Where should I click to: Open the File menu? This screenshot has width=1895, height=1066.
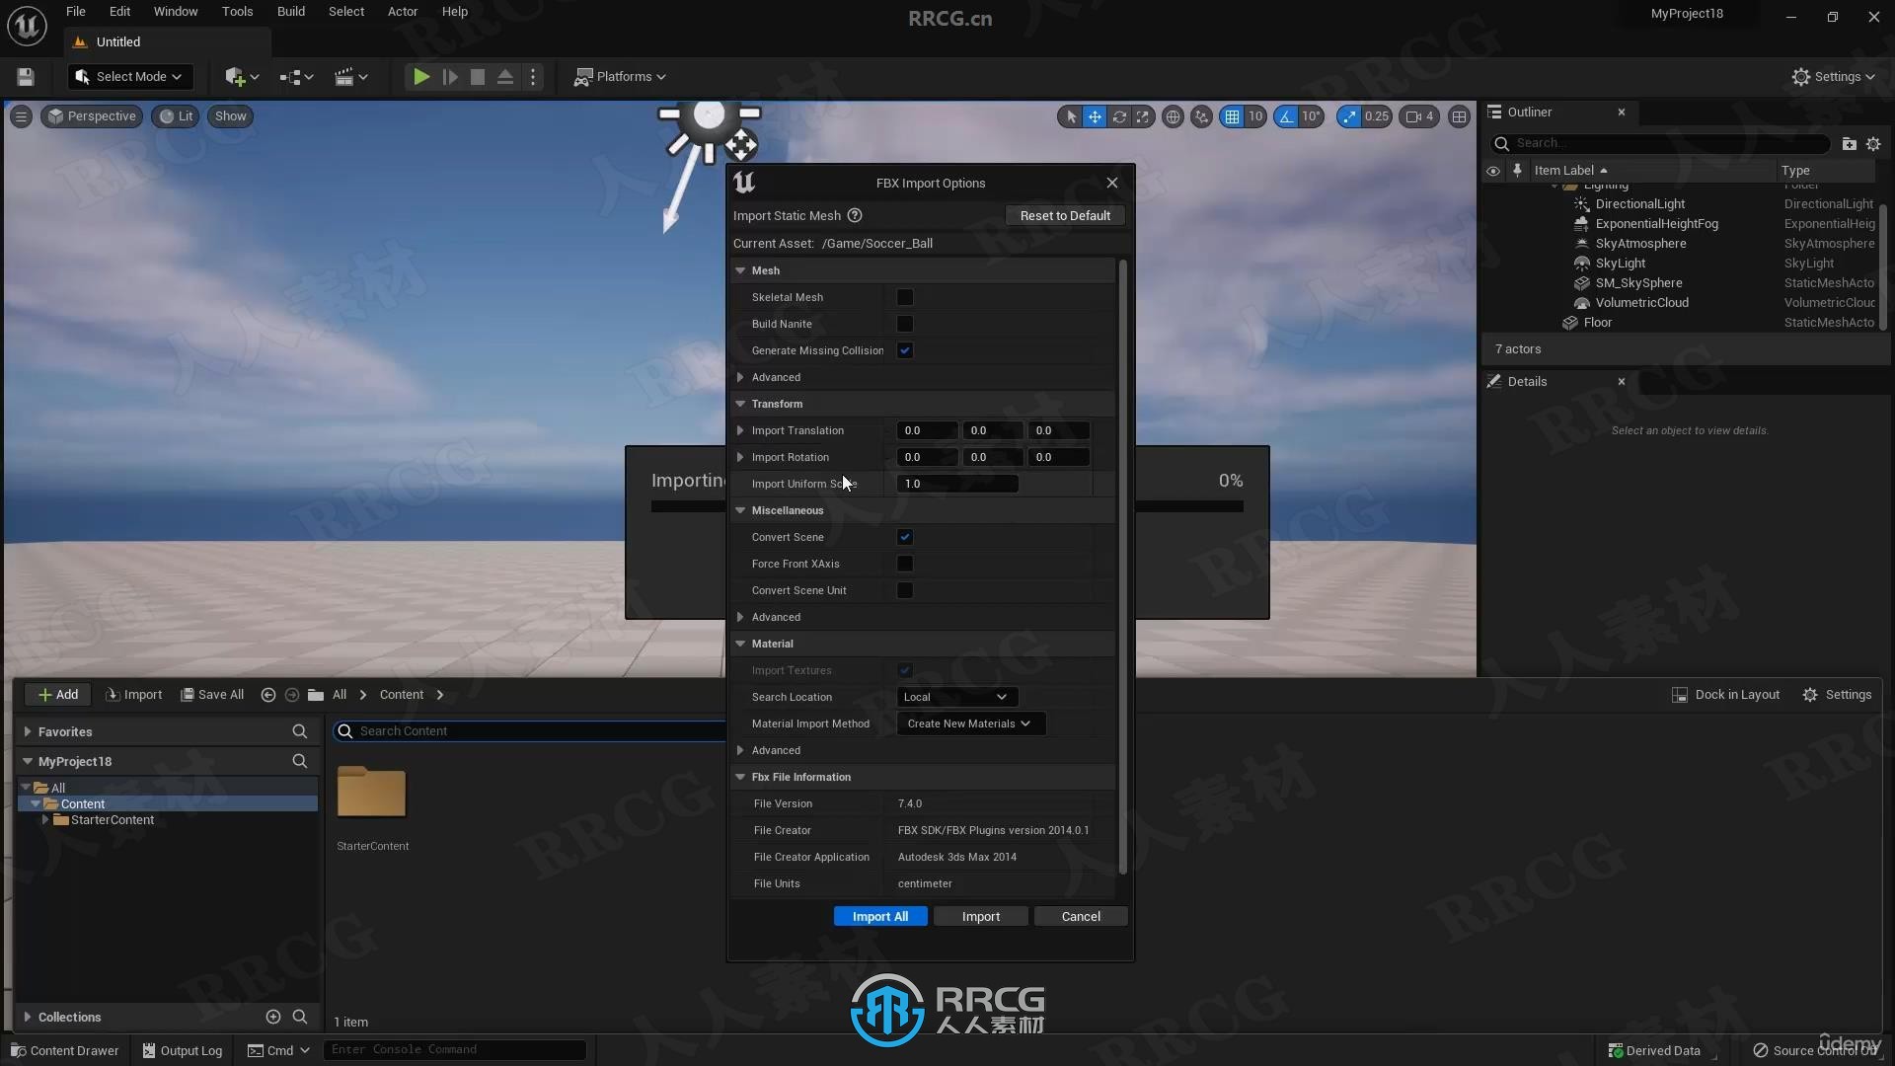(76, 12)
